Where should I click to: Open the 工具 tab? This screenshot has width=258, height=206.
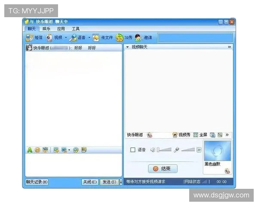(x=75, y=29)
